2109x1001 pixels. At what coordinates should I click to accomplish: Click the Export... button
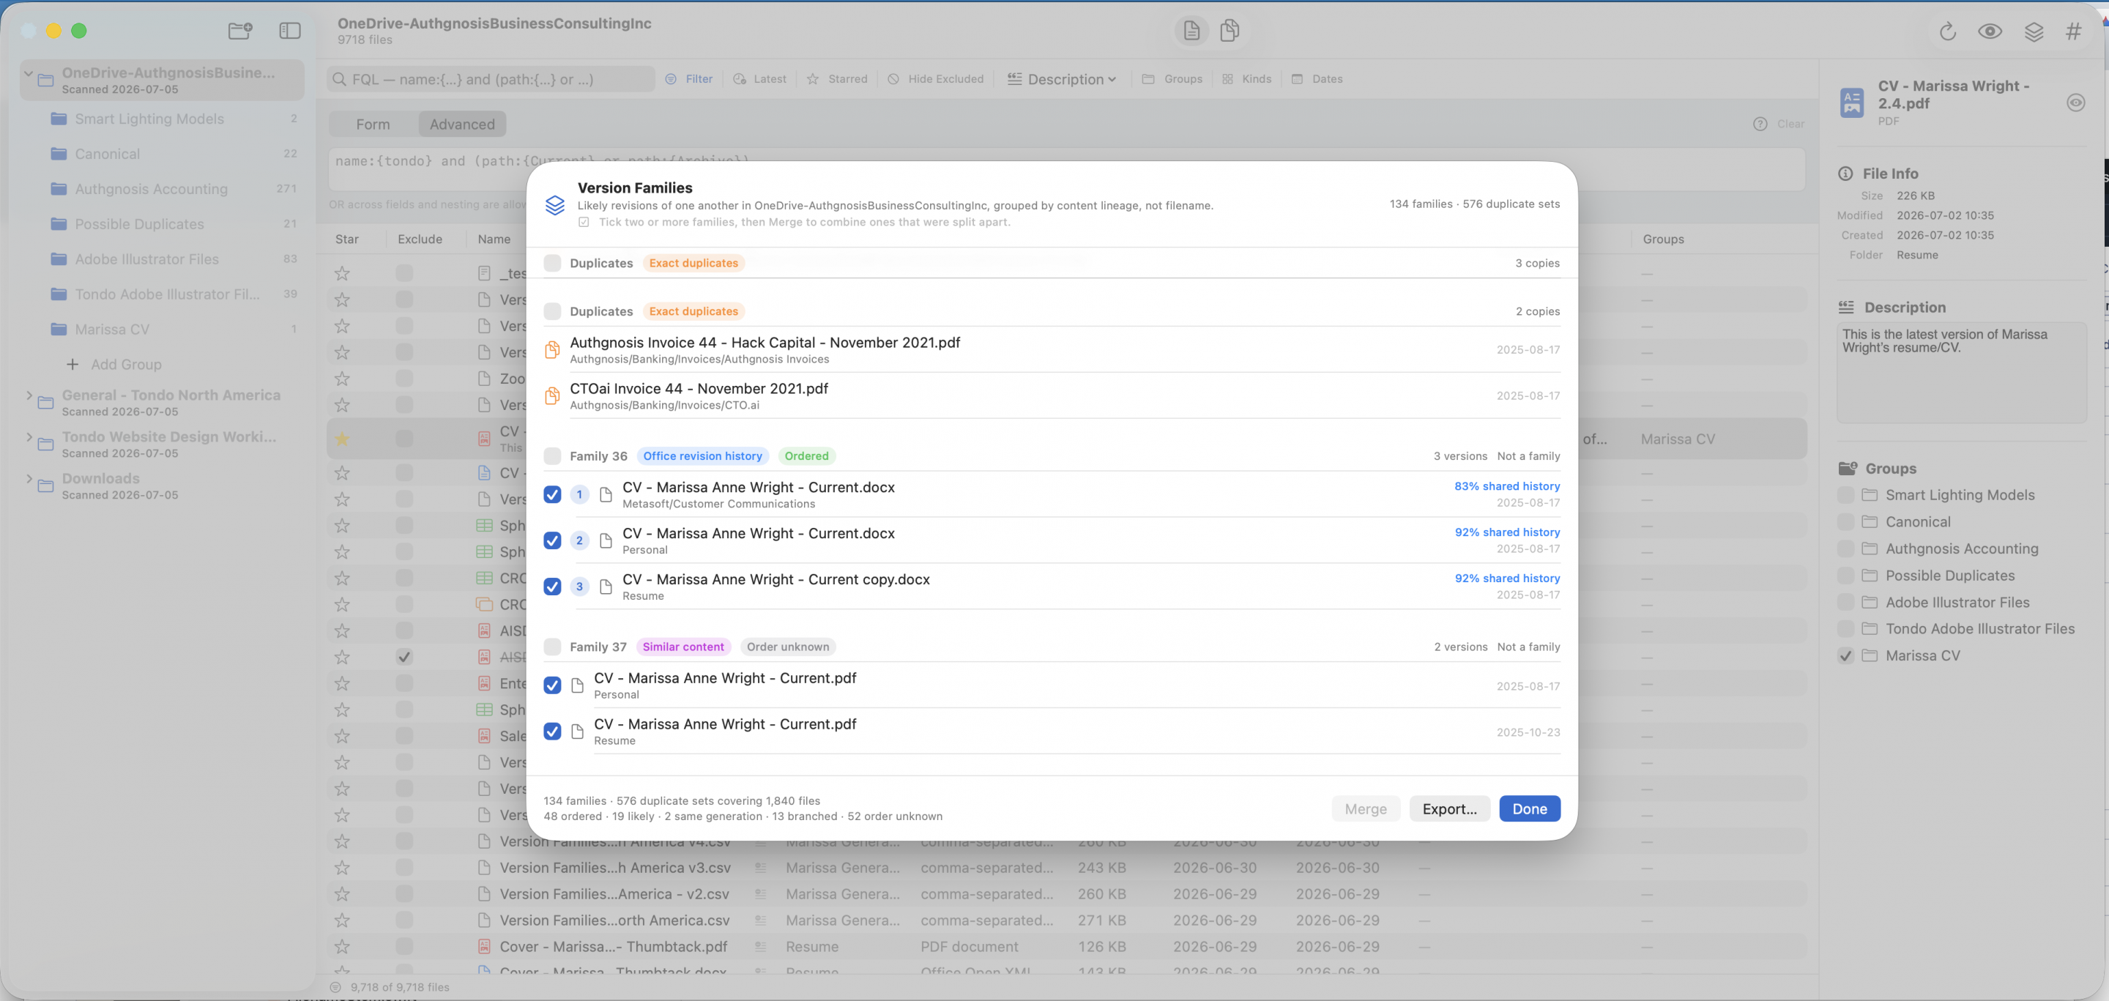tap(1449, 809)
